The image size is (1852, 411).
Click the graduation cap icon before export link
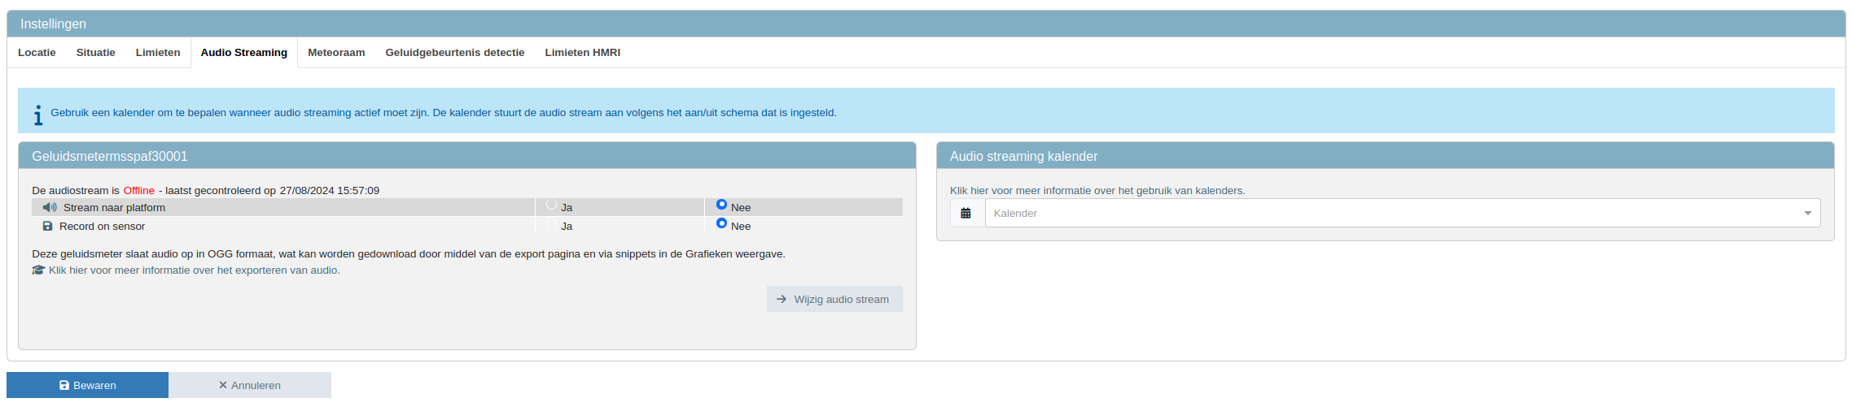point(38,270)
